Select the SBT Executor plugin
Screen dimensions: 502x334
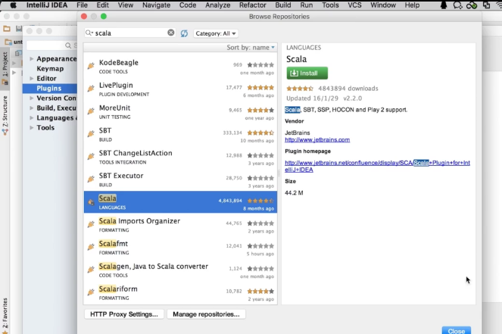180,179
